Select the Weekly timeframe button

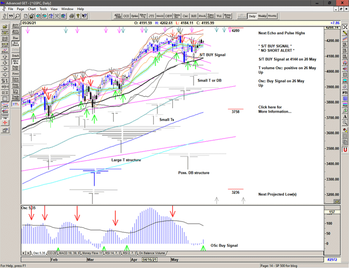coord(263,16)
